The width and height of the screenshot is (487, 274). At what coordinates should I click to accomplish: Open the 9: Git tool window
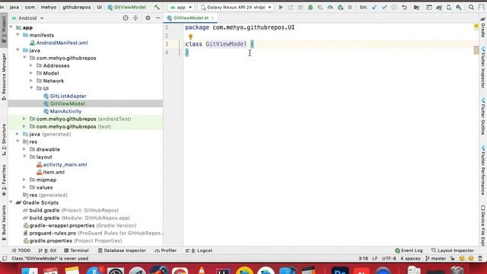47,250
